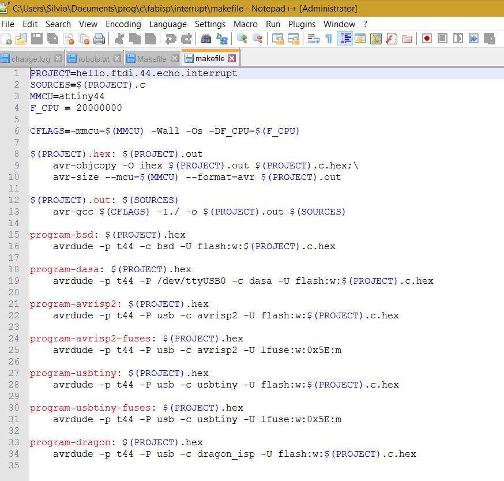Open the Search menu
Viewport: 504px width, 481px height.
coord(58,24)
